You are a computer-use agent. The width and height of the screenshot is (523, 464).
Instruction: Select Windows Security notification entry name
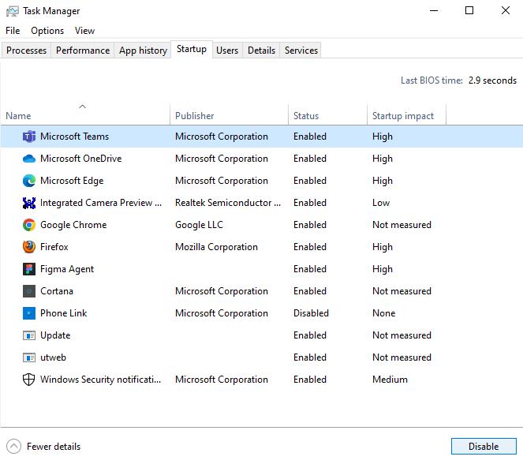click(x=100, y=380)
